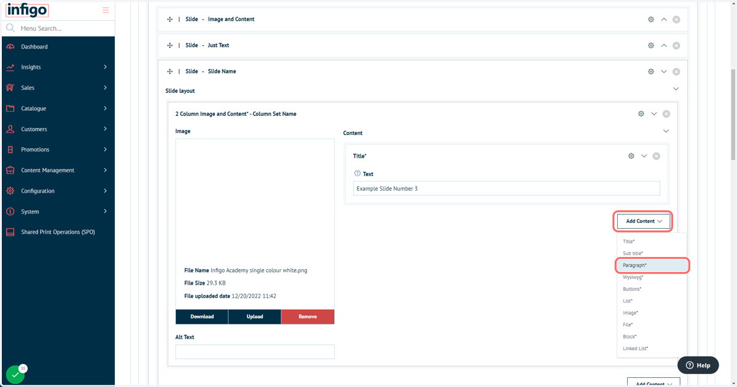The height and width of the screenshot is (387, 737).
Task: Expand the Sales submenu
Action: point(105,88)
